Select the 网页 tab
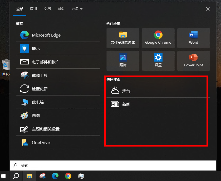221x181 pixels. tap(61, 9)
